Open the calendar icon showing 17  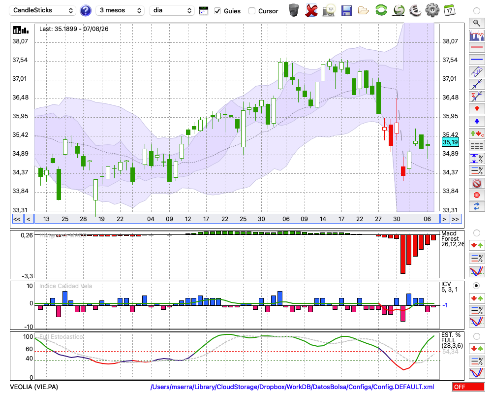[449, 10]
